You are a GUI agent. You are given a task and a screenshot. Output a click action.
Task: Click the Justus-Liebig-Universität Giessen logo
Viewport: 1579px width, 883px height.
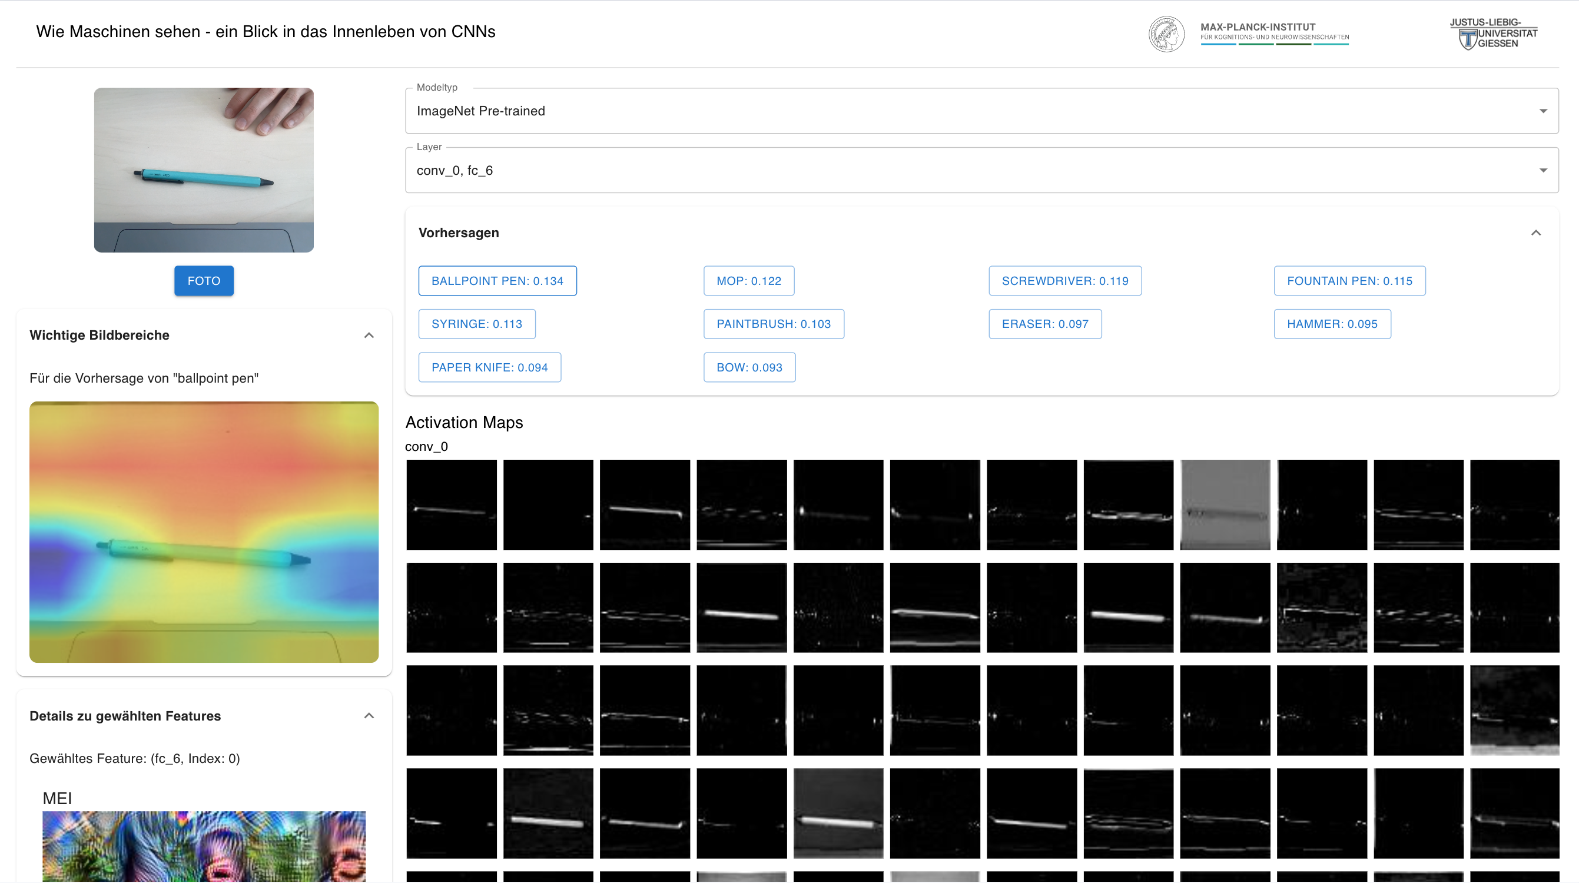pos(1493,34)
